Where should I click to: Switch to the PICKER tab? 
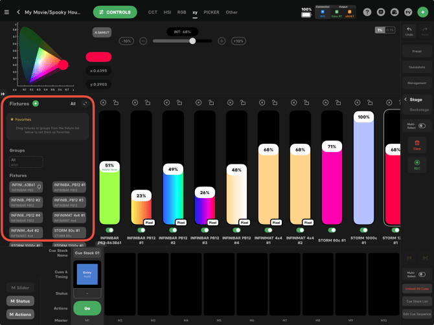click(211, 12)
